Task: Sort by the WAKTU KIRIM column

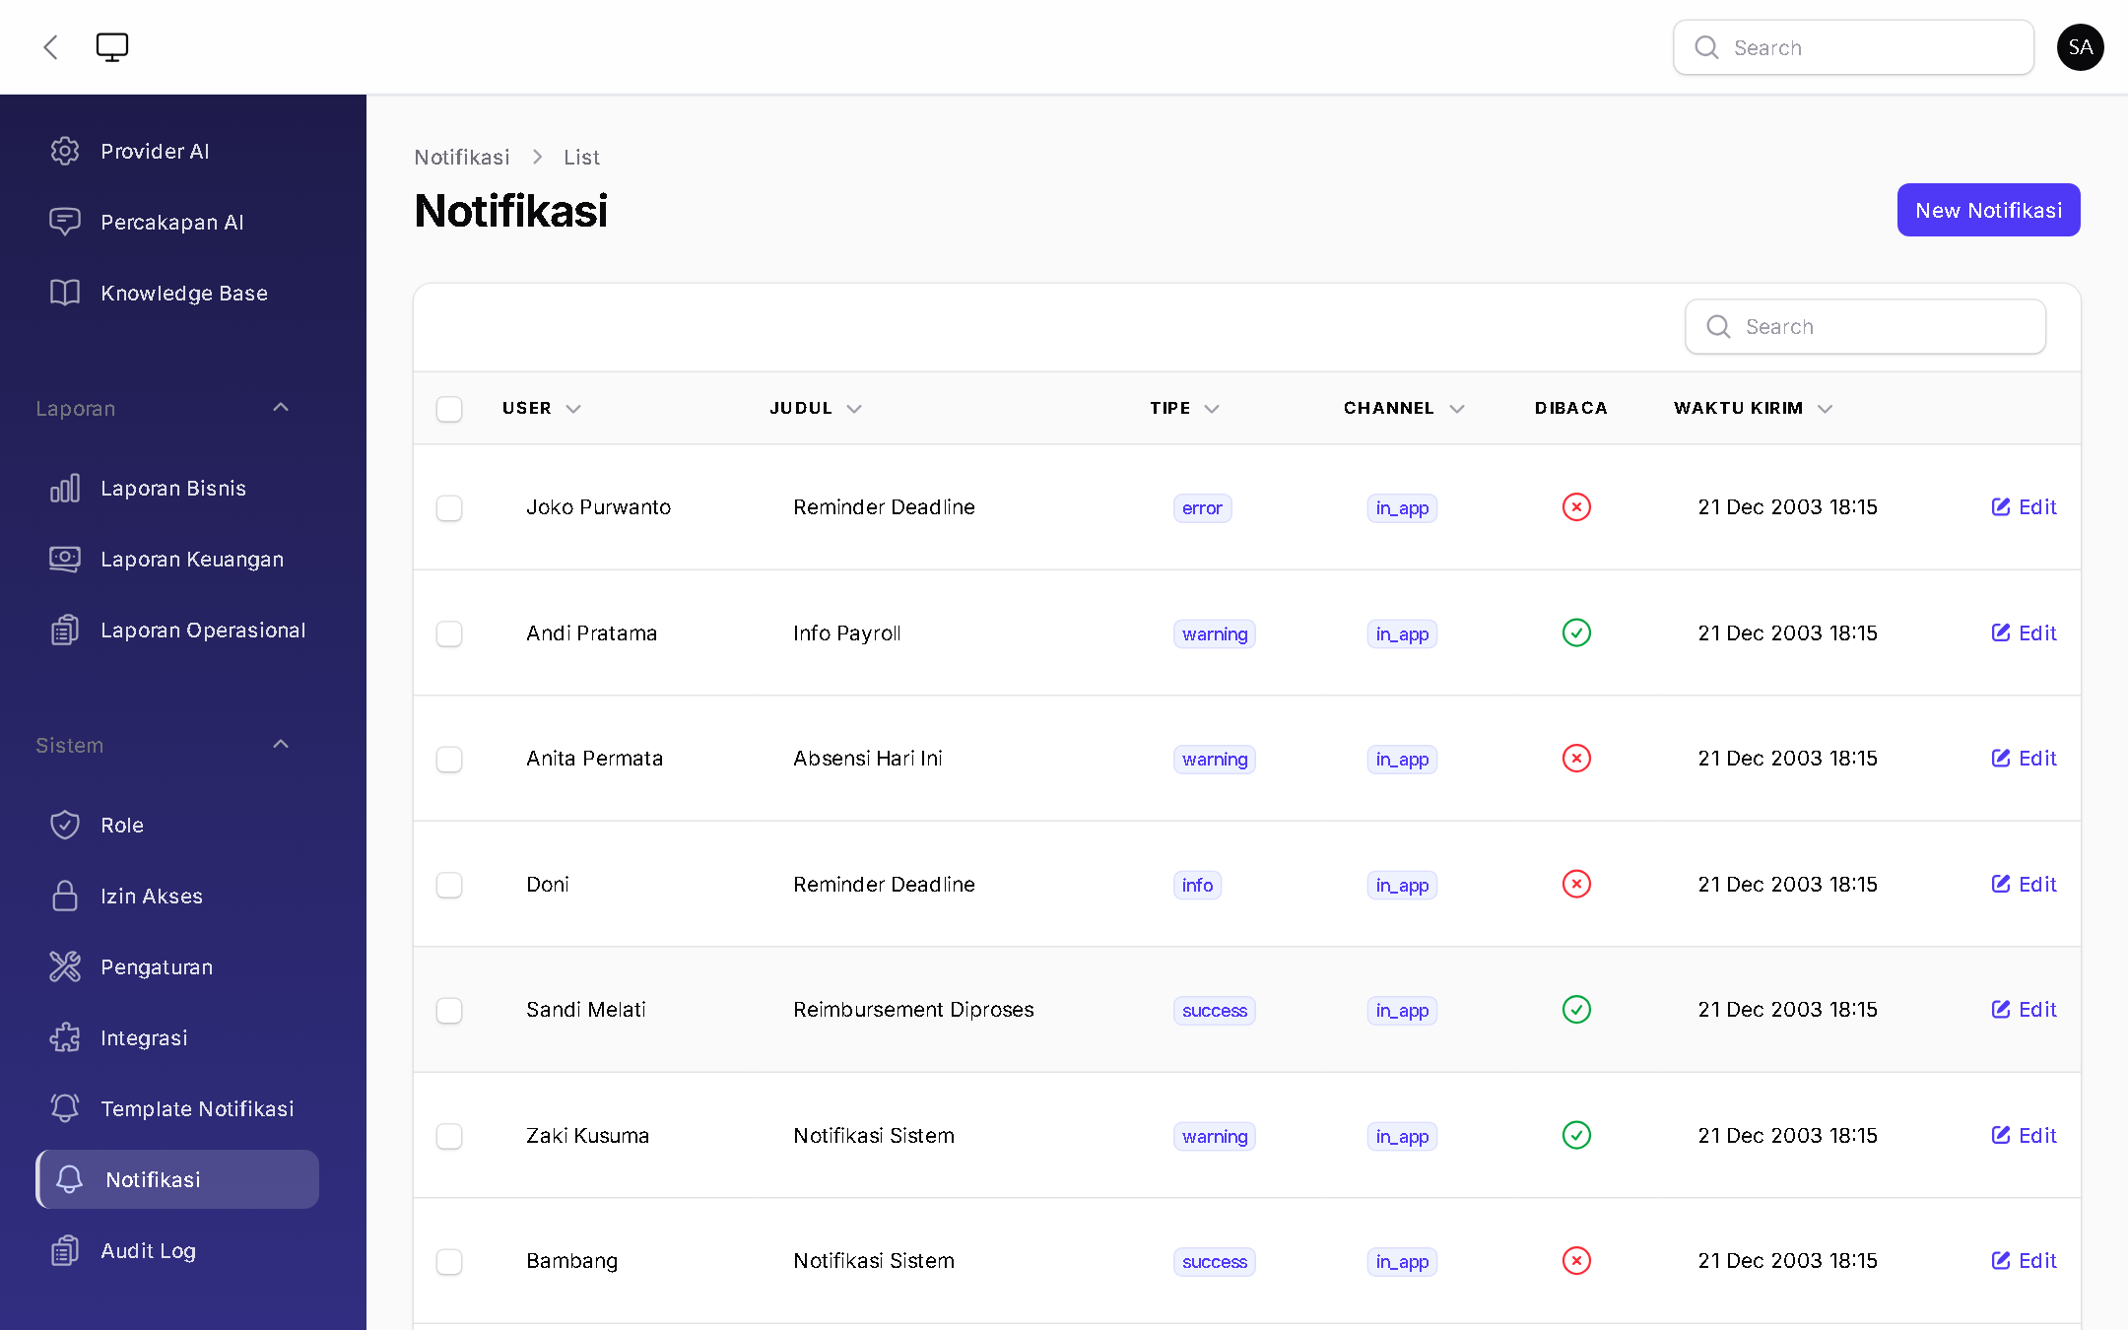Action: 1753,408
